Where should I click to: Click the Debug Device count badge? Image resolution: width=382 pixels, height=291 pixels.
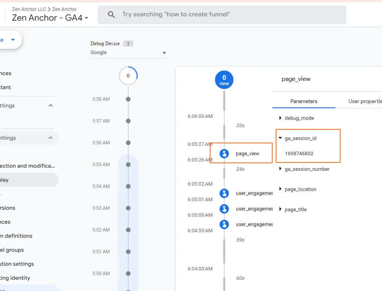click(128, 44)
